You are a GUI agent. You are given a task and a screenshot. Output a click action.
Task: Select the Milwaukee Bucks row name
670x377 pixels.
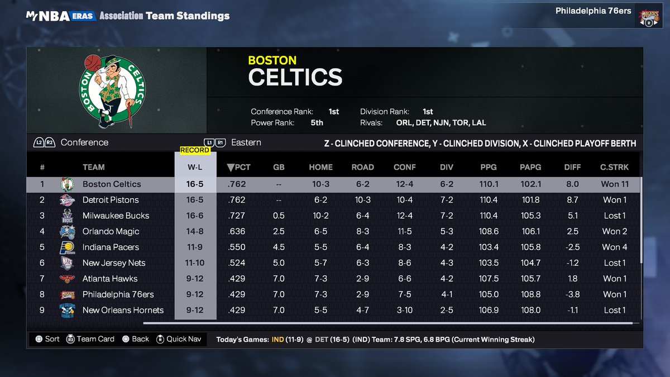(x=116, y=216)
